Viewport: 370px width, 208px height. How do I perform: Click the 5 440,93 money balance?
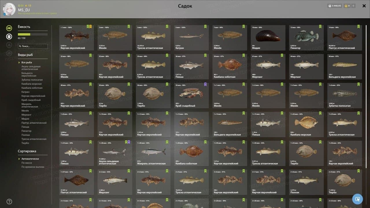click(x=336, y=6)
